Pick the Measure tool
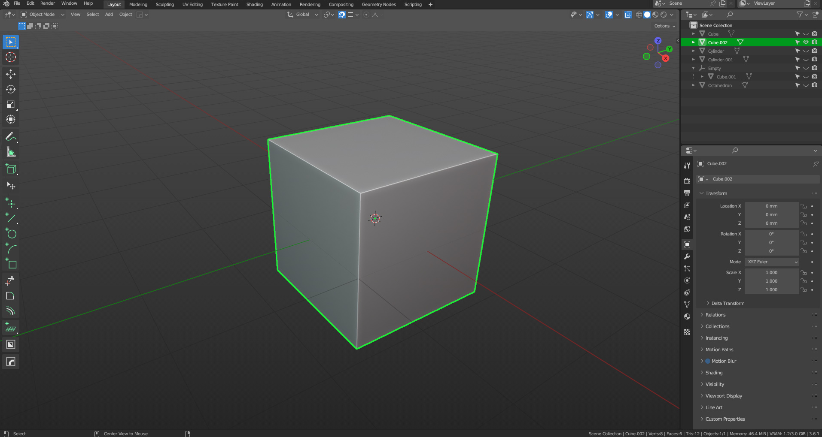This screenshot has width=822, height=437. pos(11,152)
